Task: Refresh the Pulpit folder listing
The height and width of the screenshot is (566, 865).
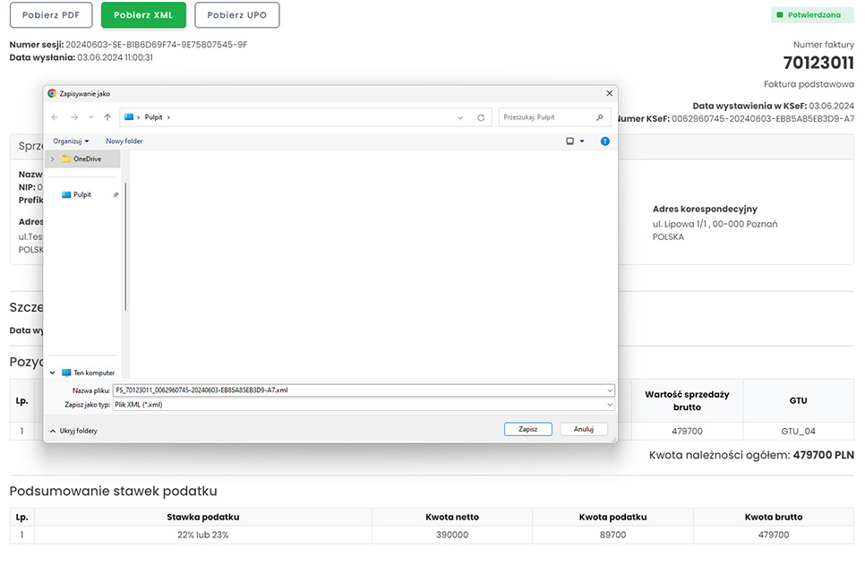Action: pyautogui.click(x=481, y=117)
